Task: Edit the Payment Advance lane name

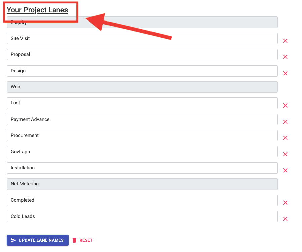Action: click(142, 119)
